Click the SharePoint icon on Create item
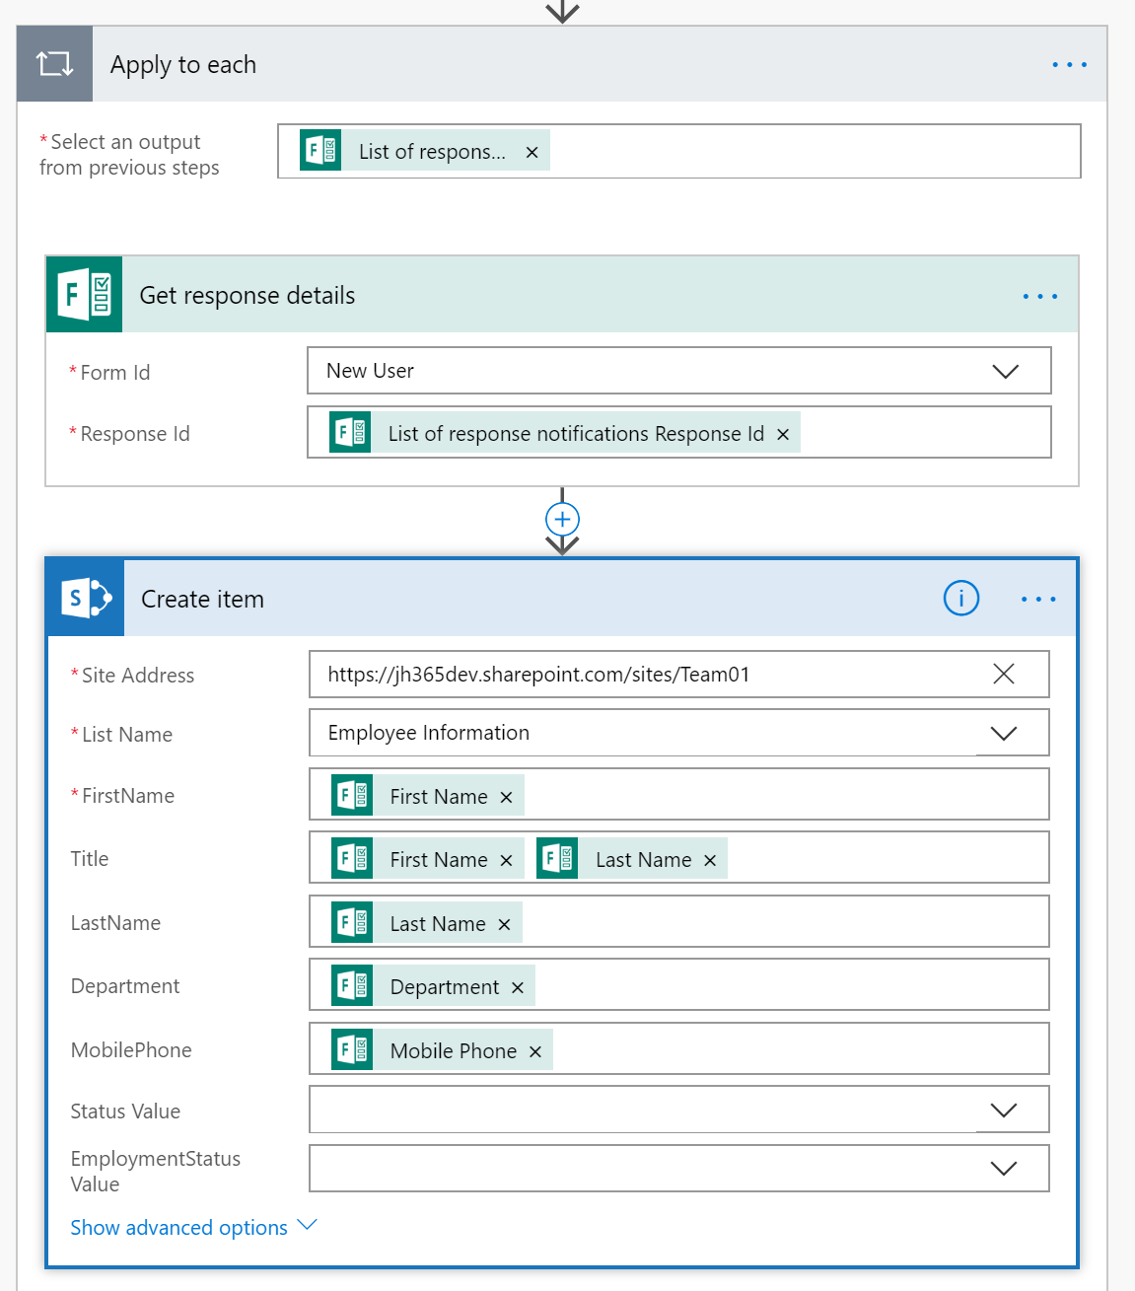 (86, 599)
